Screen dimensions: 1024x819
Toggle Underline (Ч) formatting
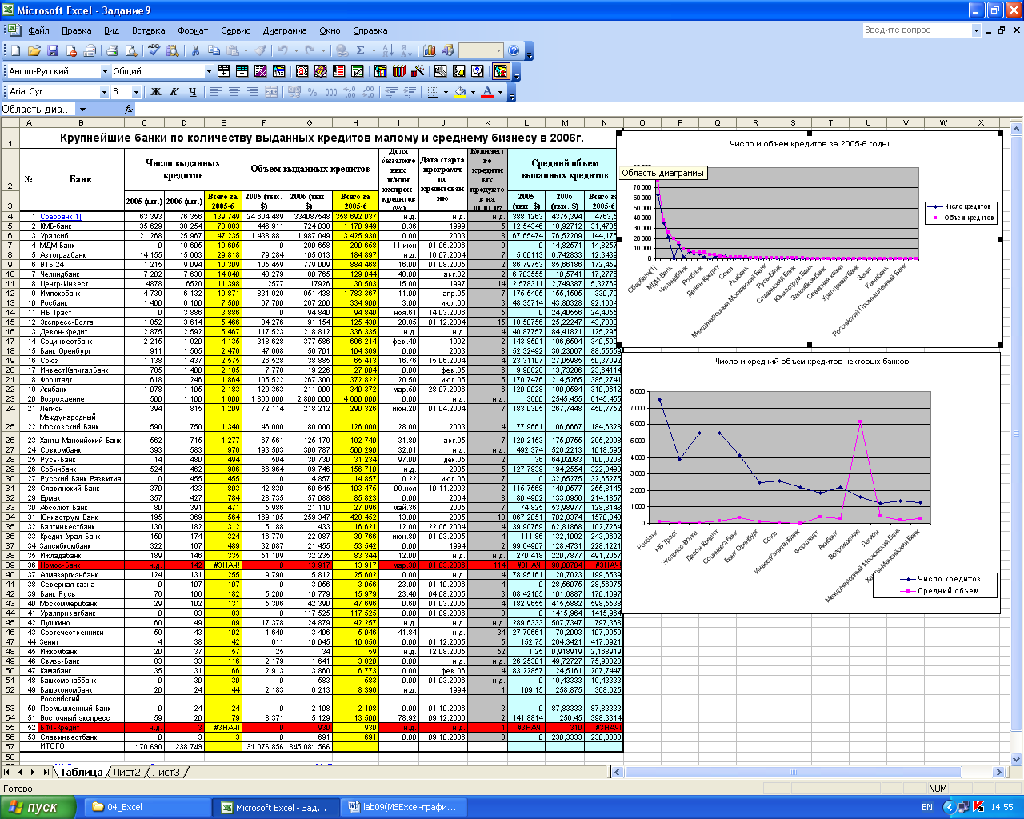pyautogui.click(x=193, y=92)
